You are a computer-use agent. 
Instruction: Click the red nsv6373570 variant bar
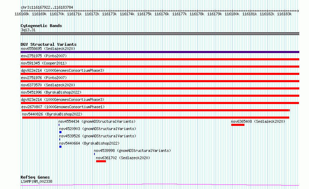(x=160, y=88)
